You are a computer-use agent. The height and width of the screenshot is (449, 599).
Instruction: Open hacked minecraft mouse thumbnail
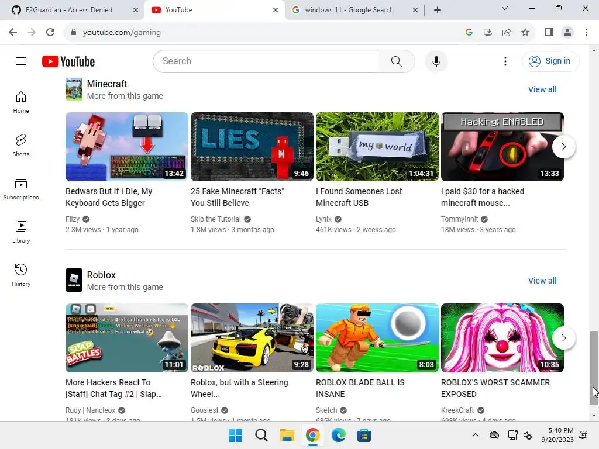(x=502, y=147)
